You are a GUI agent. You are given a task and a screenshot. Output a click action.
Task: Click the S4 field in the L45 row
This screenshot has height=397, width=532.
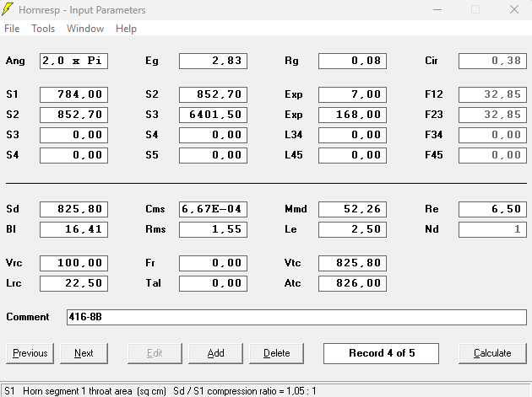tap(74, 155)
